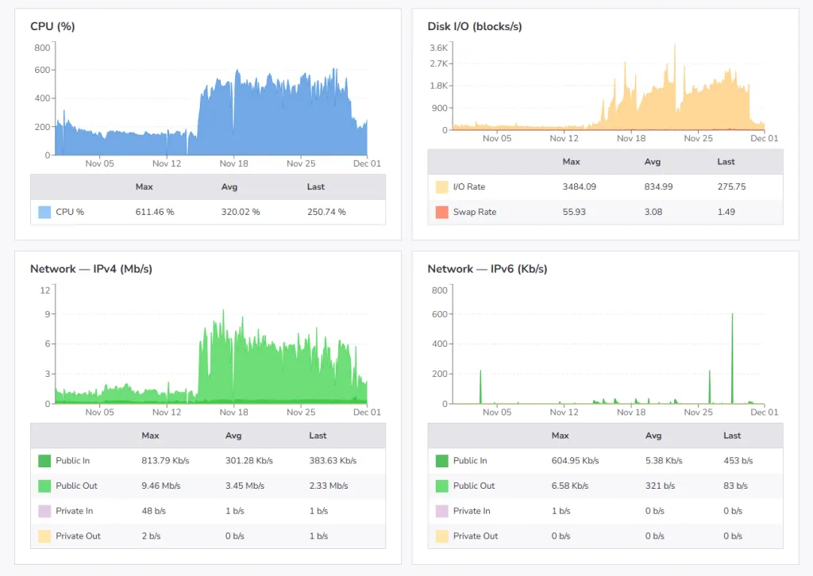Viewport: 813px width, 576px height.
Task: Click the Max column header in CPU table
Action: click(144, 187)
